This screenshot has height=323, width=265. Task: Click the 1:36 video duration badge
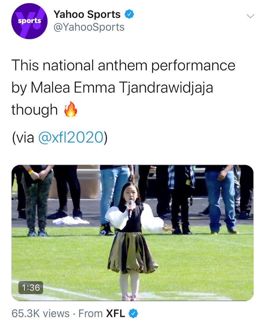pyautogui.click(x=30, y=287)
